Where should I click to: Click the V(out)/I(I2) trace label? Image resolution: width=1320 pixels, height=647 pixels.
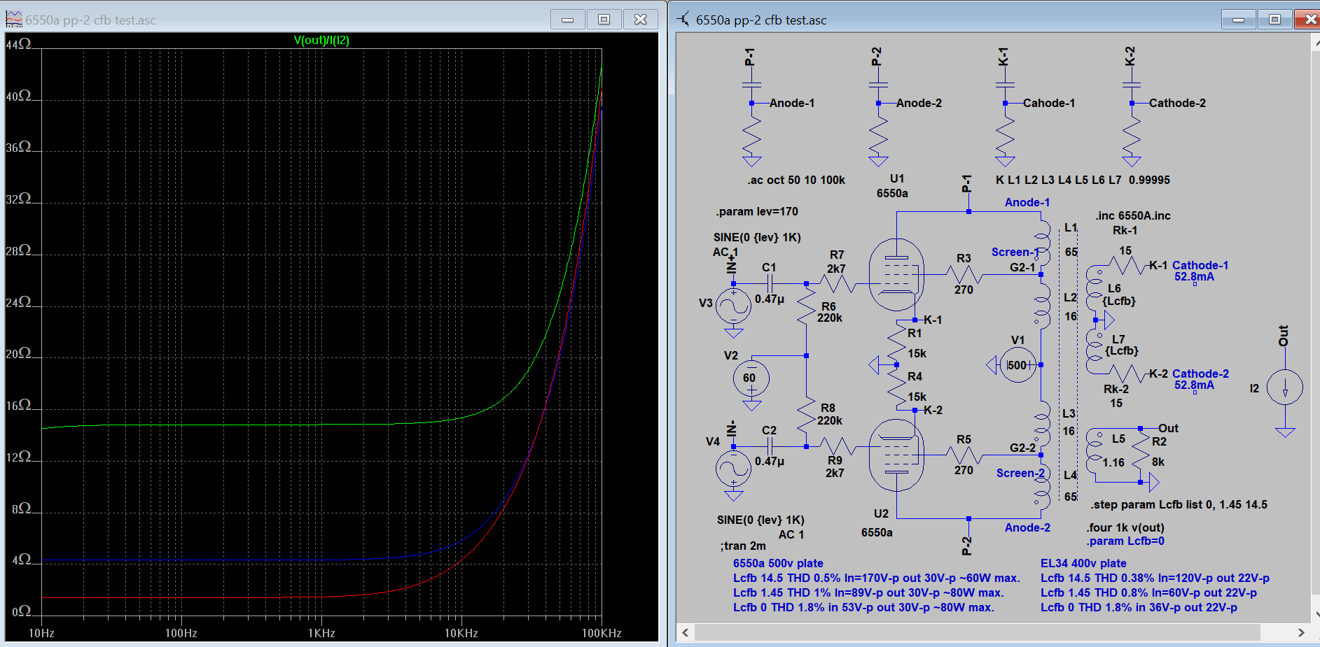pos(321,40)
